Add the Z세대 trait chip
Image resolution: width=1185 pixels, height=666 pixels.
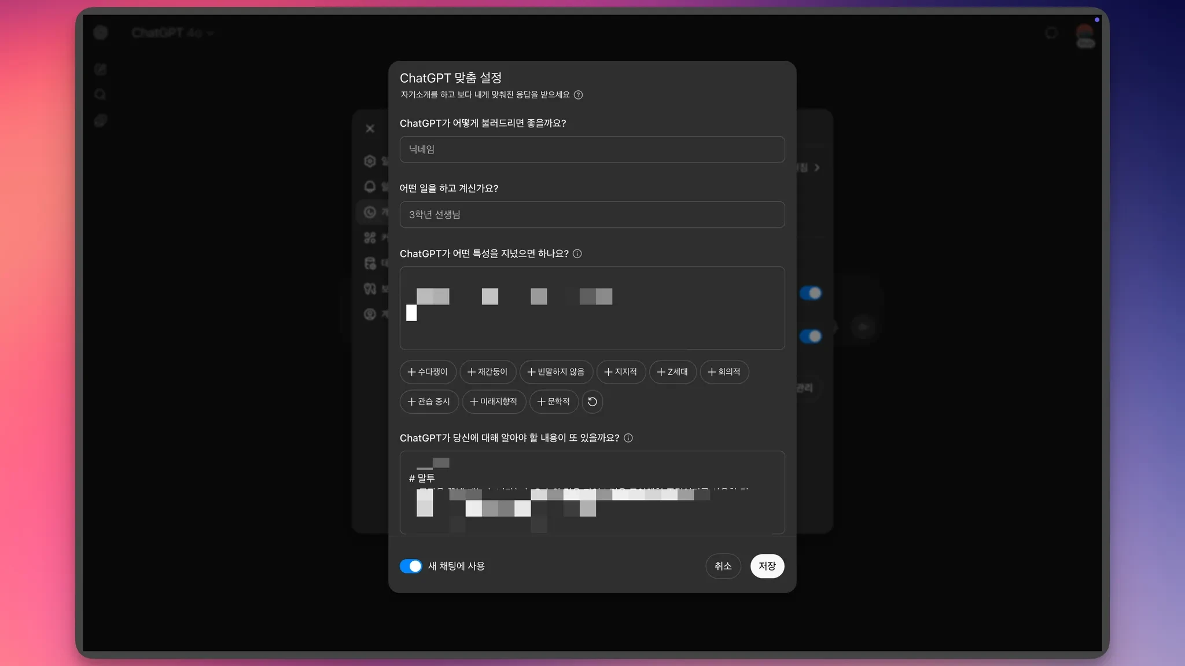(673, 372)
